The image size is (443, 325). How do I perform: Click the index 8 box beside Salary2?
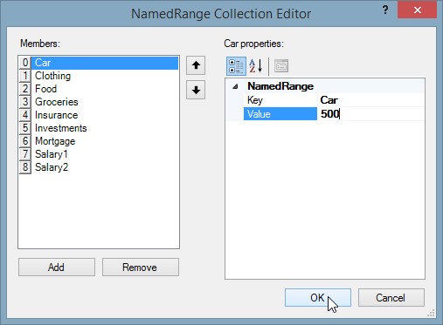tap(25, 167)
